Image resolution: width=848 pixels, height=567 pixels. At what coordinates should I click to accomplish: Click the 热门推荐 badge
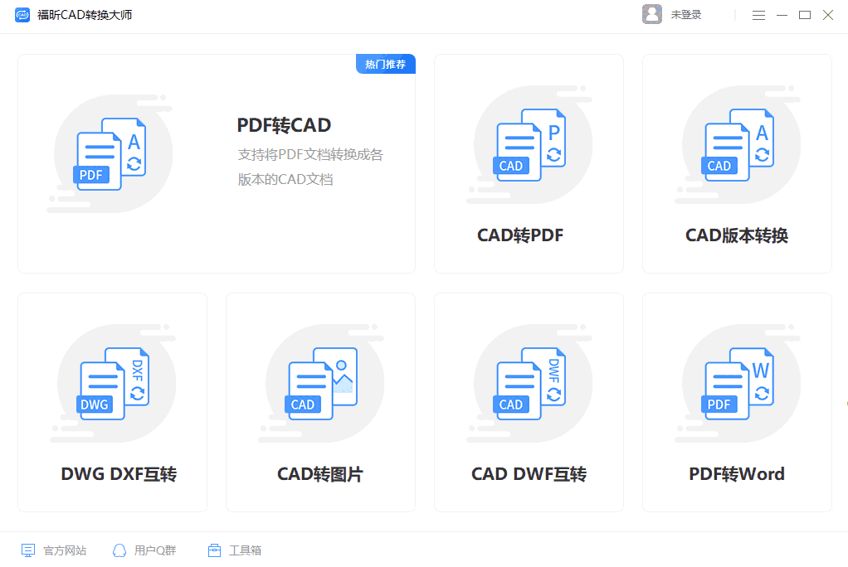[385, 64]
